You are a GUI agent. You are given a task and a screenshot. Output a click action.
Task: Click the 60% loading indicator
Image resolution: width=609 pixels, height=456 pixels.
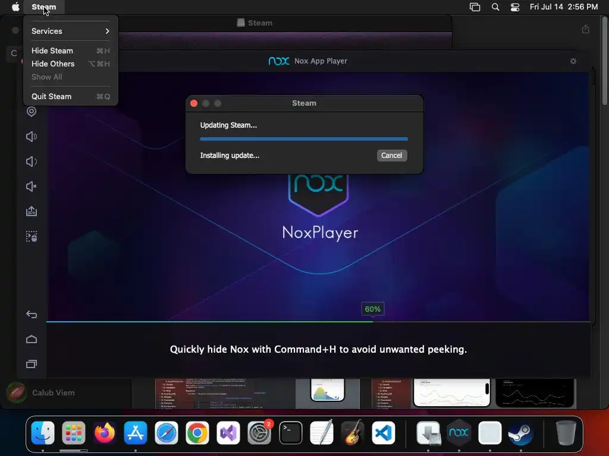pos(372,309)
